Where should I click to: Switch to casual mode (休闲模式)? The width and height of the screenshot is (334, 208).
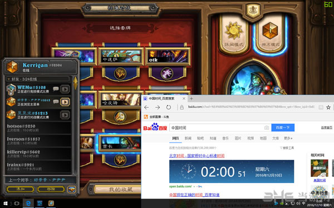click(x=234, y=34)
